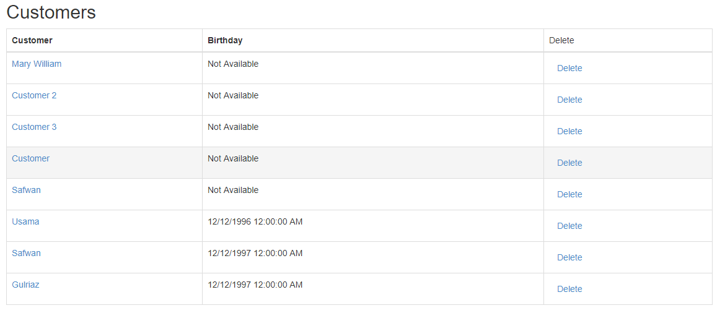Open the Customer 3 link

point(34,127)
